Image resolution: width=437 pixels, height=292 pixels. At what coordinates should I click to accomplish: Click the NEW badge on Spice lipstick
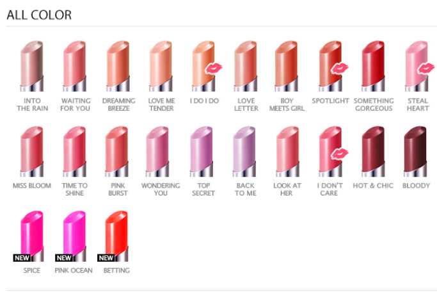coord(22,258)
